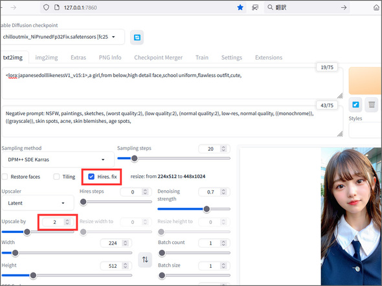Click the orange Generate button
Screen dimensions: 382x286
[x=365, y=81]
